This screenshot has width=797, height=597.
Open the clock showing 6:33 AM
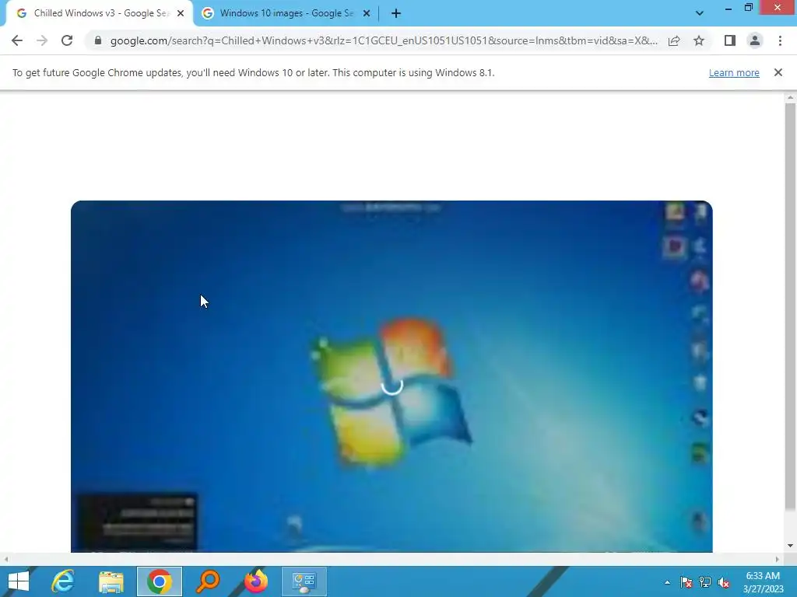(763, 582)
